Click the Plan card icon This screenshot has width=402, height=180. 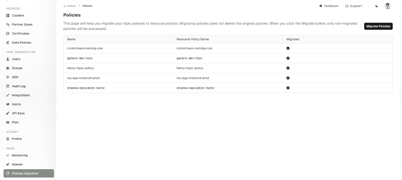click(8, 122)
